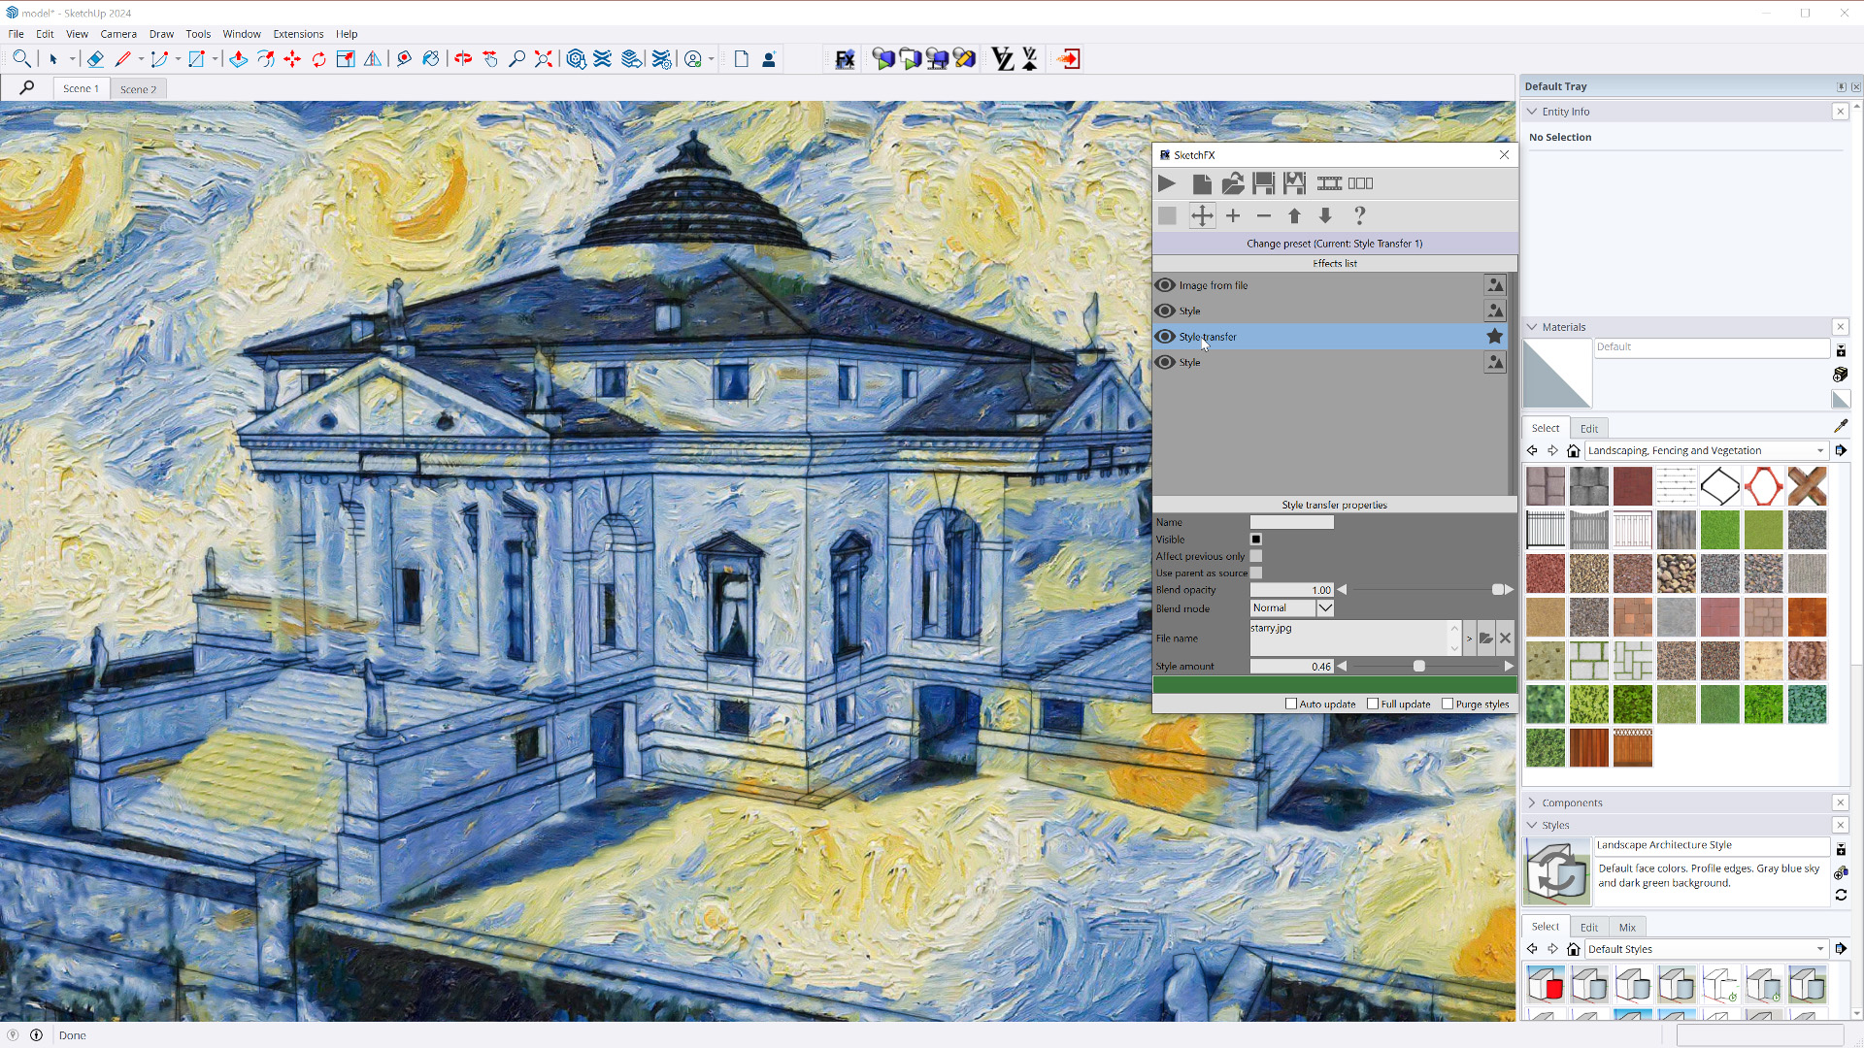This screenshot has width=1864, height=1048.
Task: Open the Mix tab in Styles panel
Action: 1627,928
